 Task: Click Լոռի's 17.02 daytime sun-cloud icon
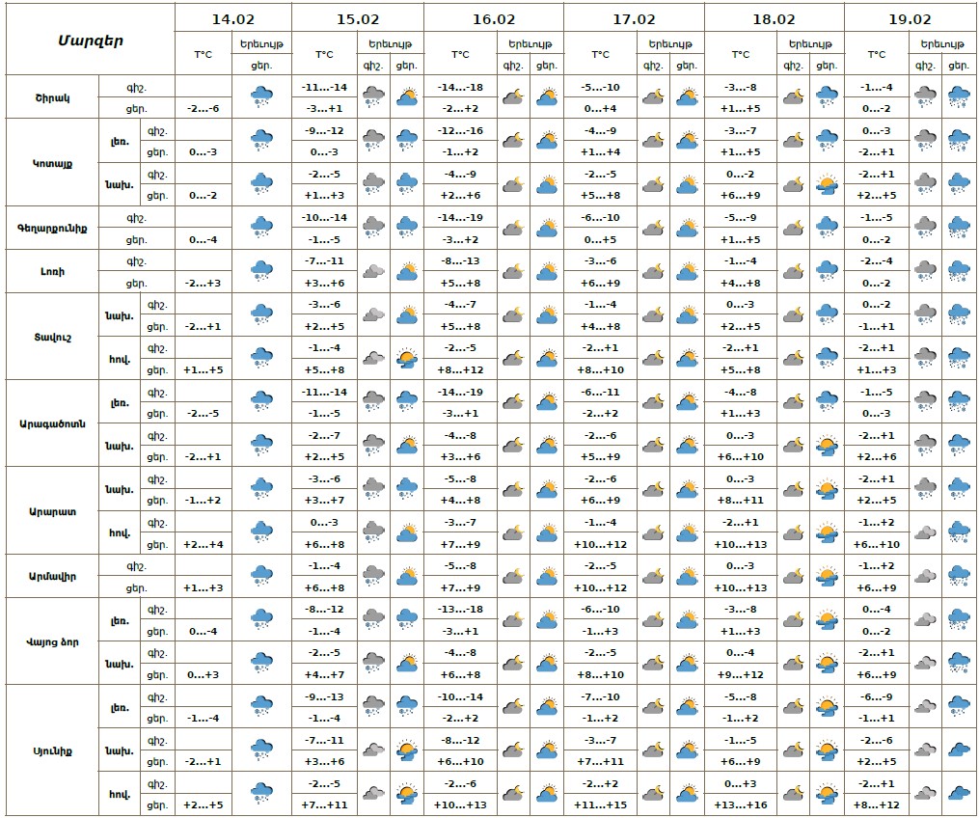point(687,271)
